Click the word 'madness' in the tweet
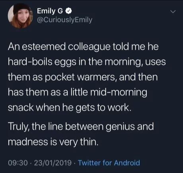The image size is (183, 173). (28, 142)
